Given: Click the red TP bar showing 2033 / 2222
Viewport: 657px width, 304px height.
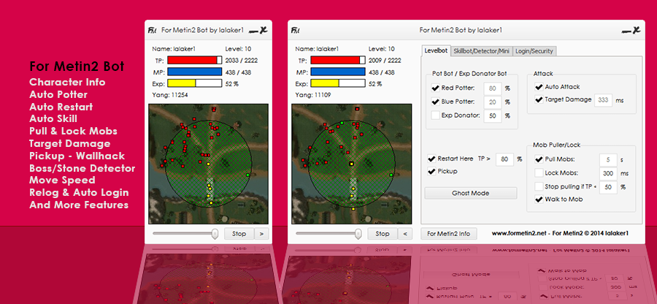Looking at the screenshot, I should [x=194, y=60].
